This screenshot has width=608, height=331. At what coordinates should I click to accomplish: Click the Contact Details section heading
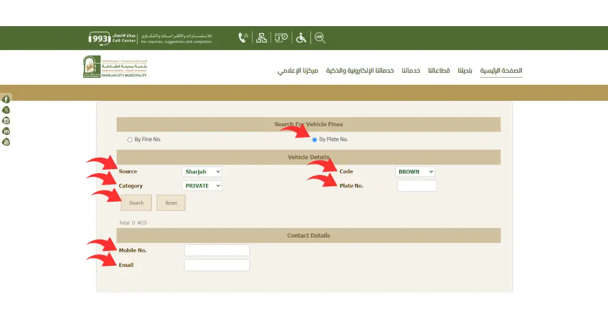click(x=309, y=235)
